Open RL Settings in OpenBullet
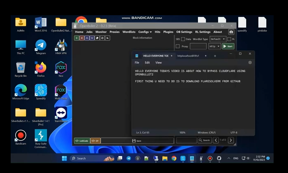Image resolution: width=288 pixels, height=173 pixels. pyautogui.click(x=203, y=32)
